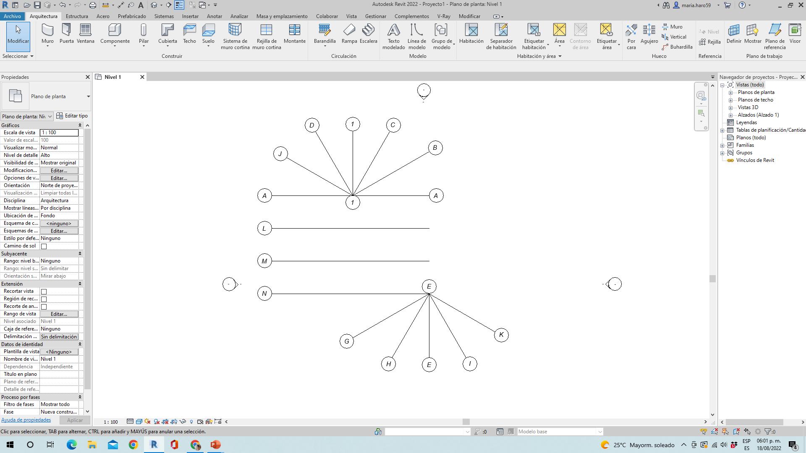
Task: Click the Editar tipo button
Action: click(x=72, y=116)
